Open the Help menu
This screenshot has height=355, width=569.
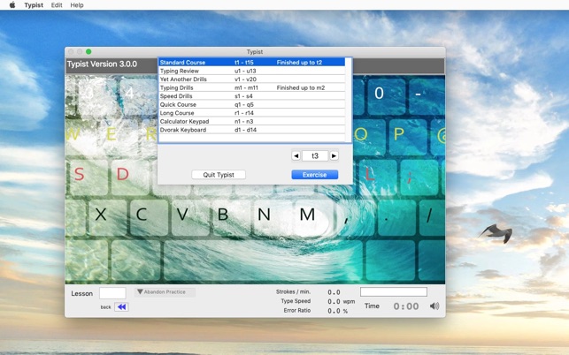click(77, 5)
